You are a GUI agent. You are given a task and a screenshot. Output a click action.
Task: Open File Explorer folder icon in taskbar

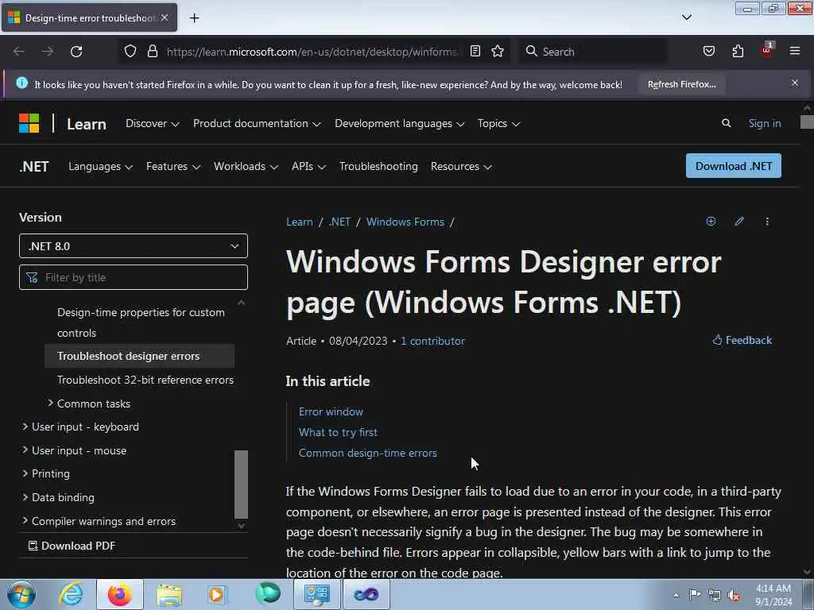[x=169, y=594]
